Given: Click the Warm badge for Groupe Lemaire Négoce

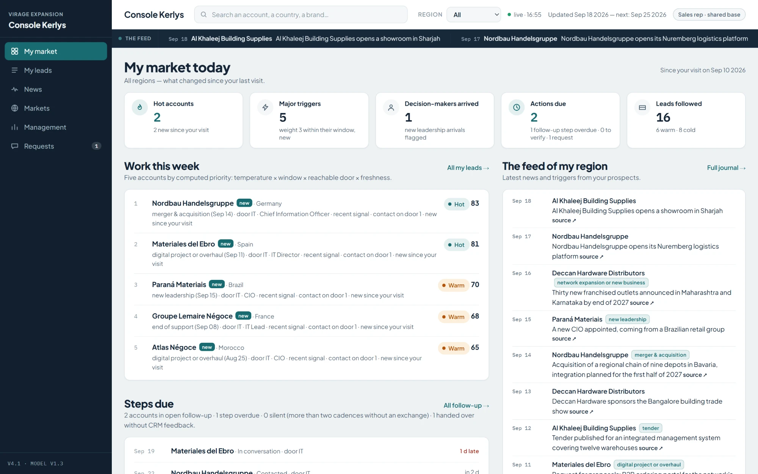Looking at the screenshot, I should 453,317.
